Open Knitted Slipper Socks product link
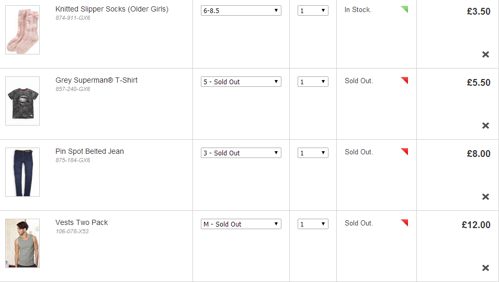The width and height of the screenshot is (499, 282). tap(112, 9)
